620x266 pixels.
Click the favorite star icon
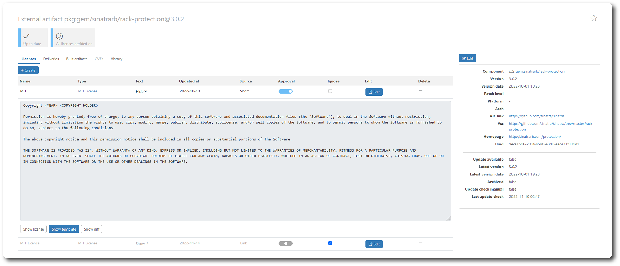pyautogui.click(x=593, y=18)
